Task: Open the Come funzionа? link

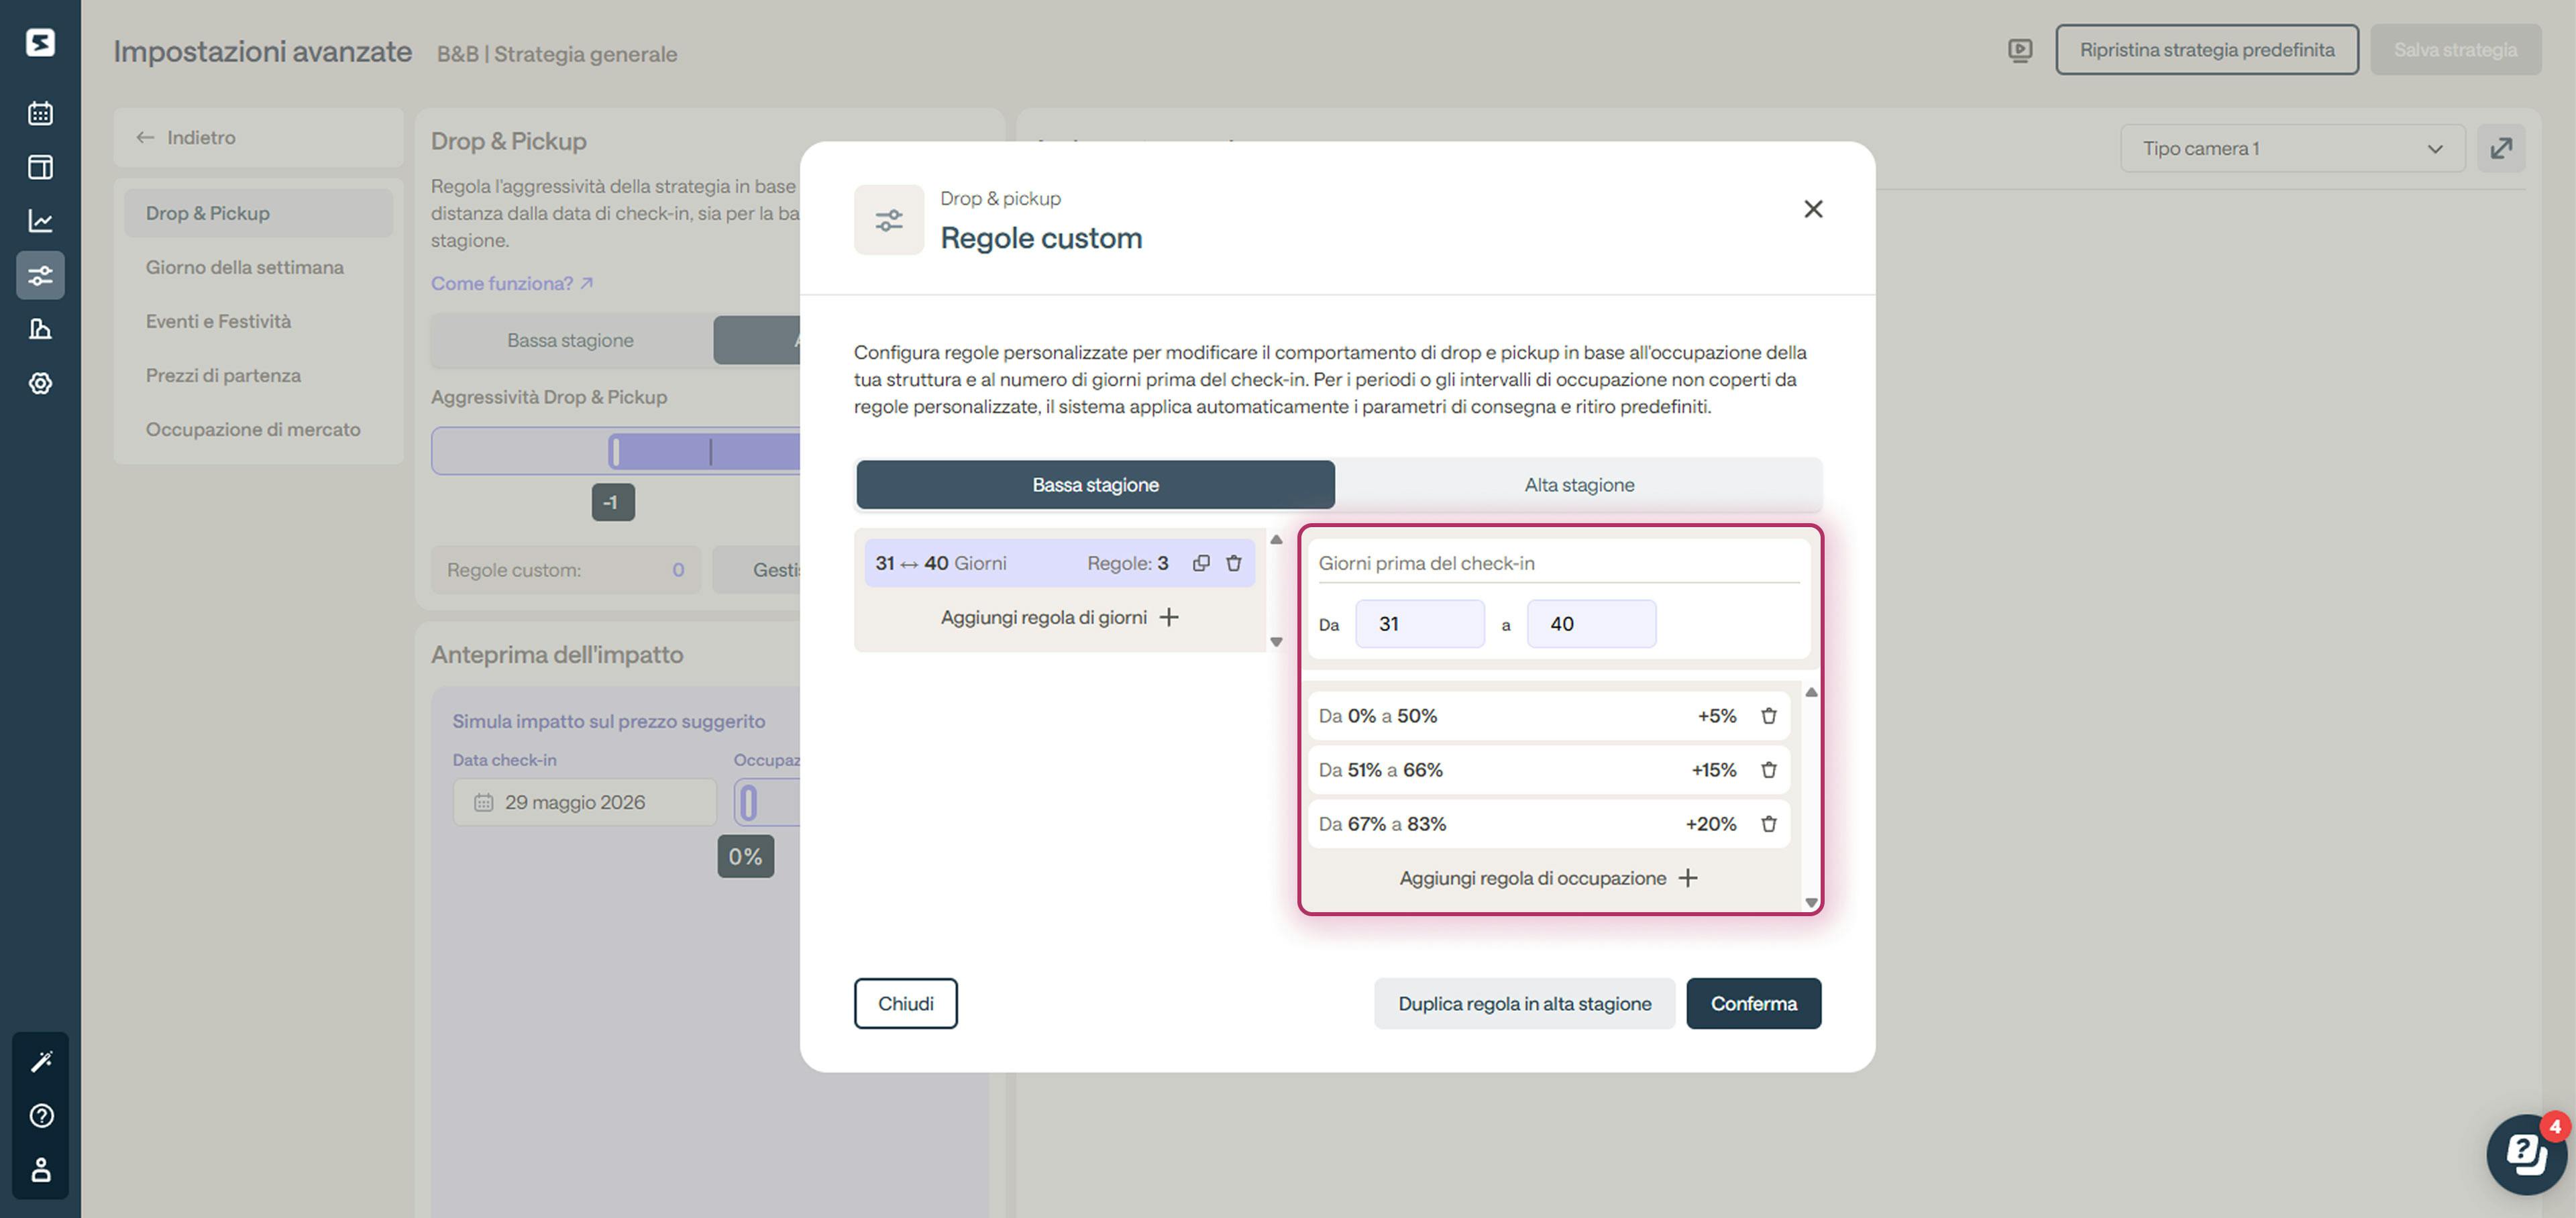Action: coord(512,283)
